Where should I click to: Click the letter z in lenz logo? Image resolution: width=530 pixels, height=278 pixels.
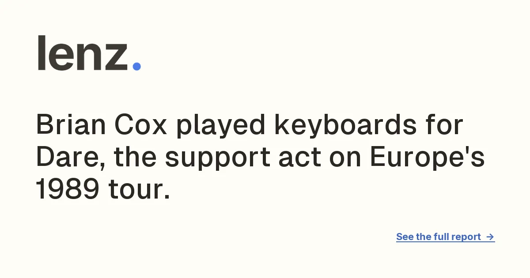coord(116,57)
